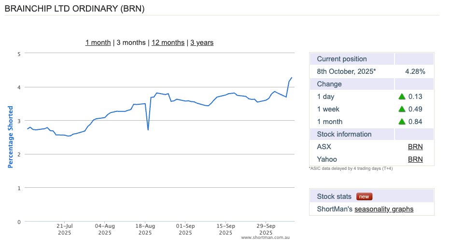Click the red 'new' badge
This screenshot has height=251, width=451.
tap(364, 196)
